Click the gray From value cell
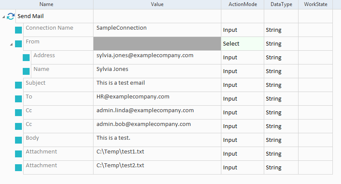341x184 pixels. pos(157,44)
